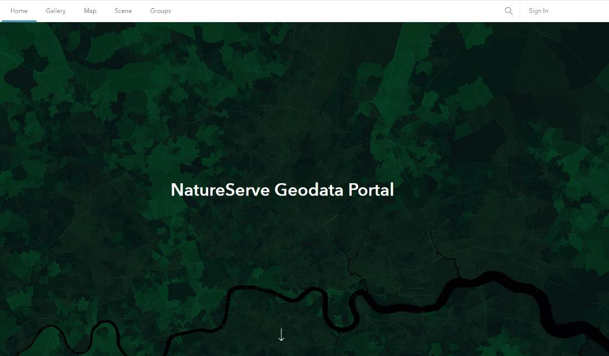Click the Sign In link
This screenshot has width=609, height=356.
tap(538, 11)
